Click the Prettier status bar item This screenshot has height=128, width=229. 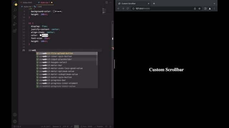(99, 127)
